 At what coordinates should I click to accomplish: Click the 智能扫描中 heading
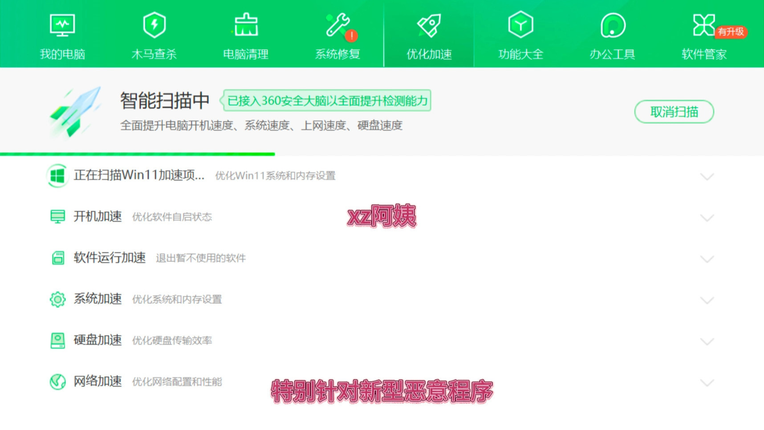point(164,101)
